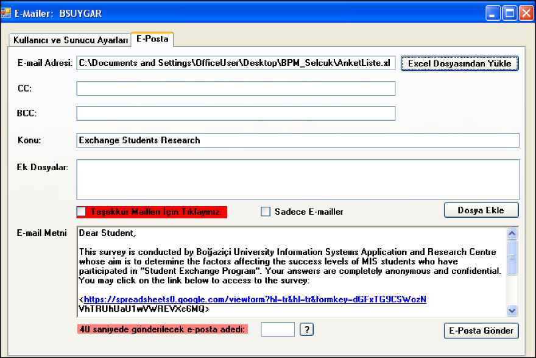Click the Konu subject field
536x358 pixels.
[x=297, y=140]
